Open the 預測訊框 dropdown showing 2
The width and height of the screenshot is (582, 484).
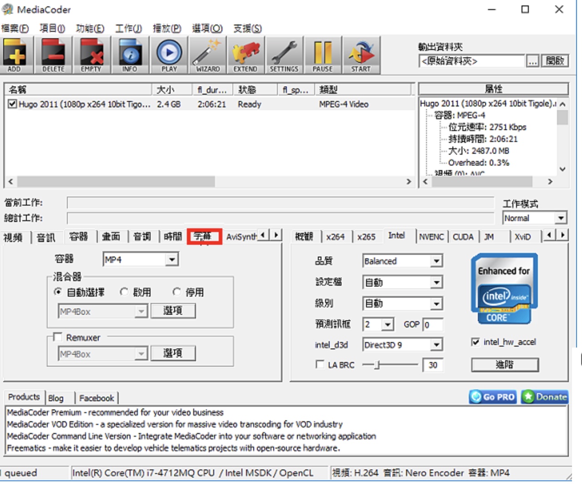click(378, 324)
